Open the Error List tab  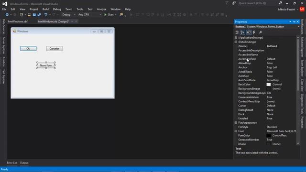click(12, 163)
